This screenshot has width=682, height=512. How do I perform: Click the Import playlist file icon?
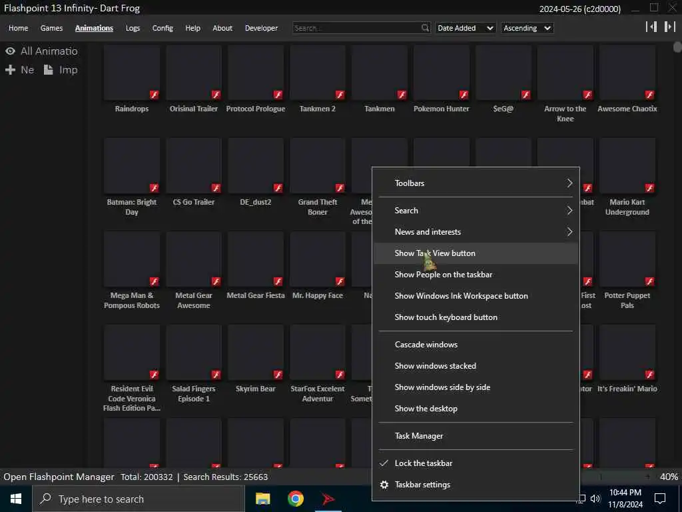tap(48, 69)
